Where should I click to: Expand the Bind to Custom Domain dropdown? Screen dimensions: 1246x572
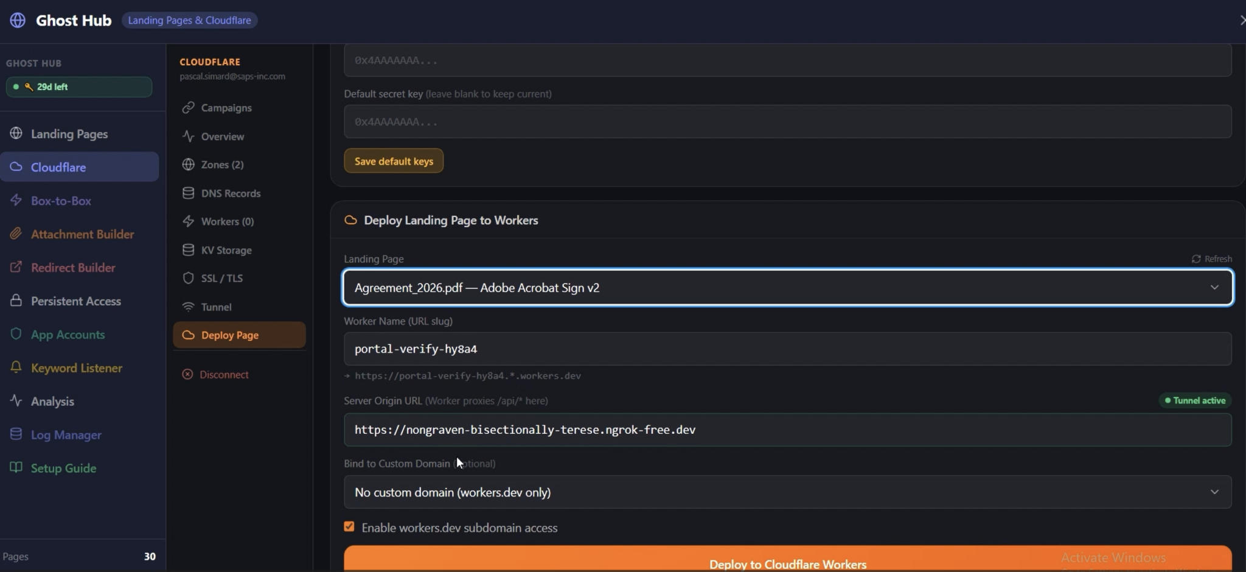[788, 492]
